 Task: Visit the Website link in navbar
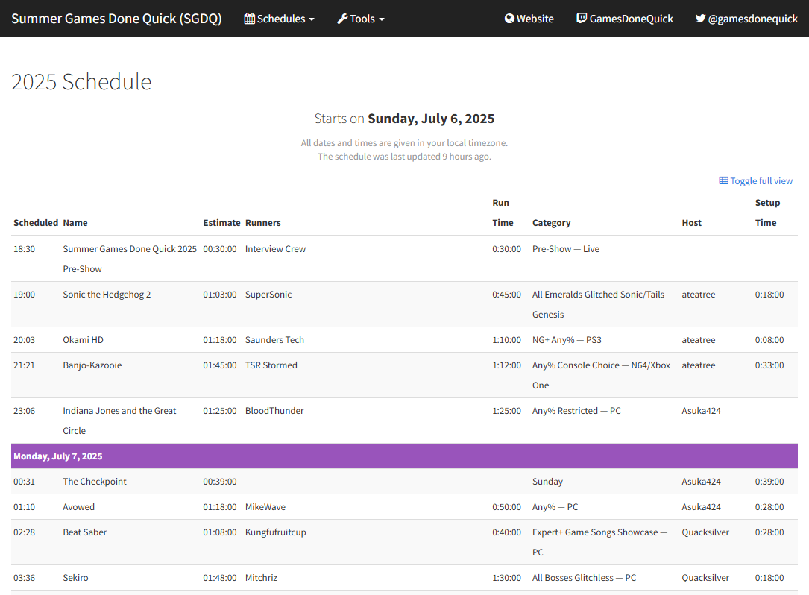click(529, 19)
